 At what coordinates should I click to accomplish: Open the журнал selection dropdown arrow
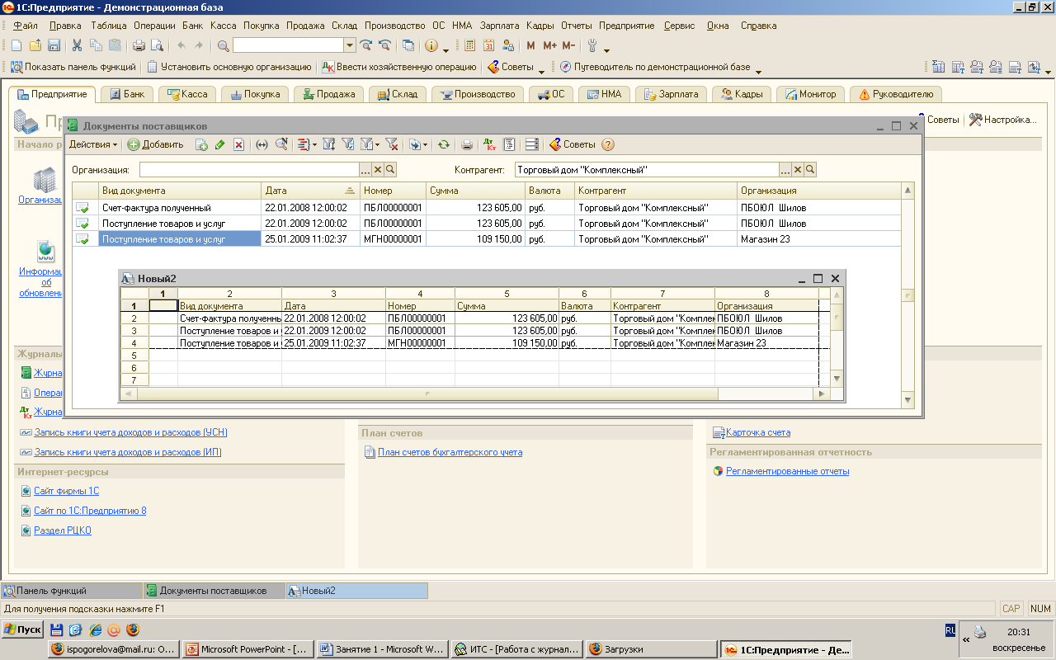[314, 144]
